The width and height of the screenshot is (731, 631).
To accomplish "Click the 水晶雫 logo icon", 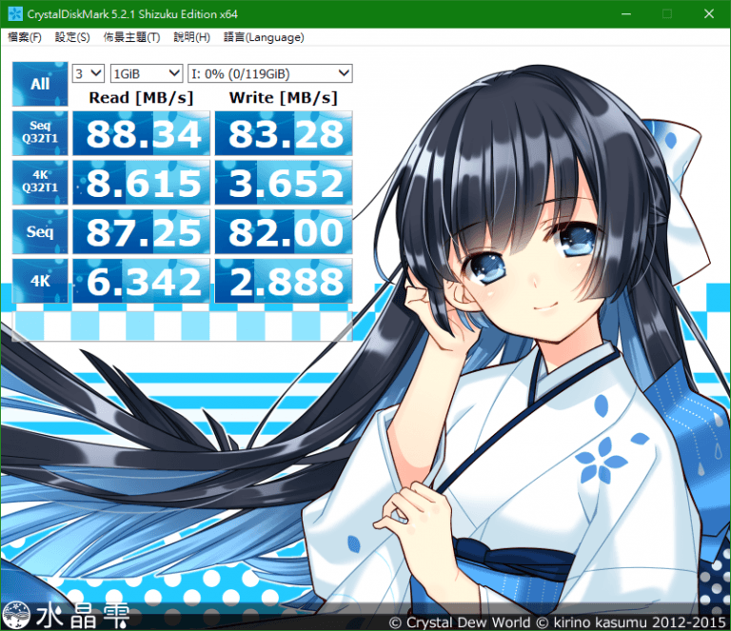I will (x=16, y=615).
